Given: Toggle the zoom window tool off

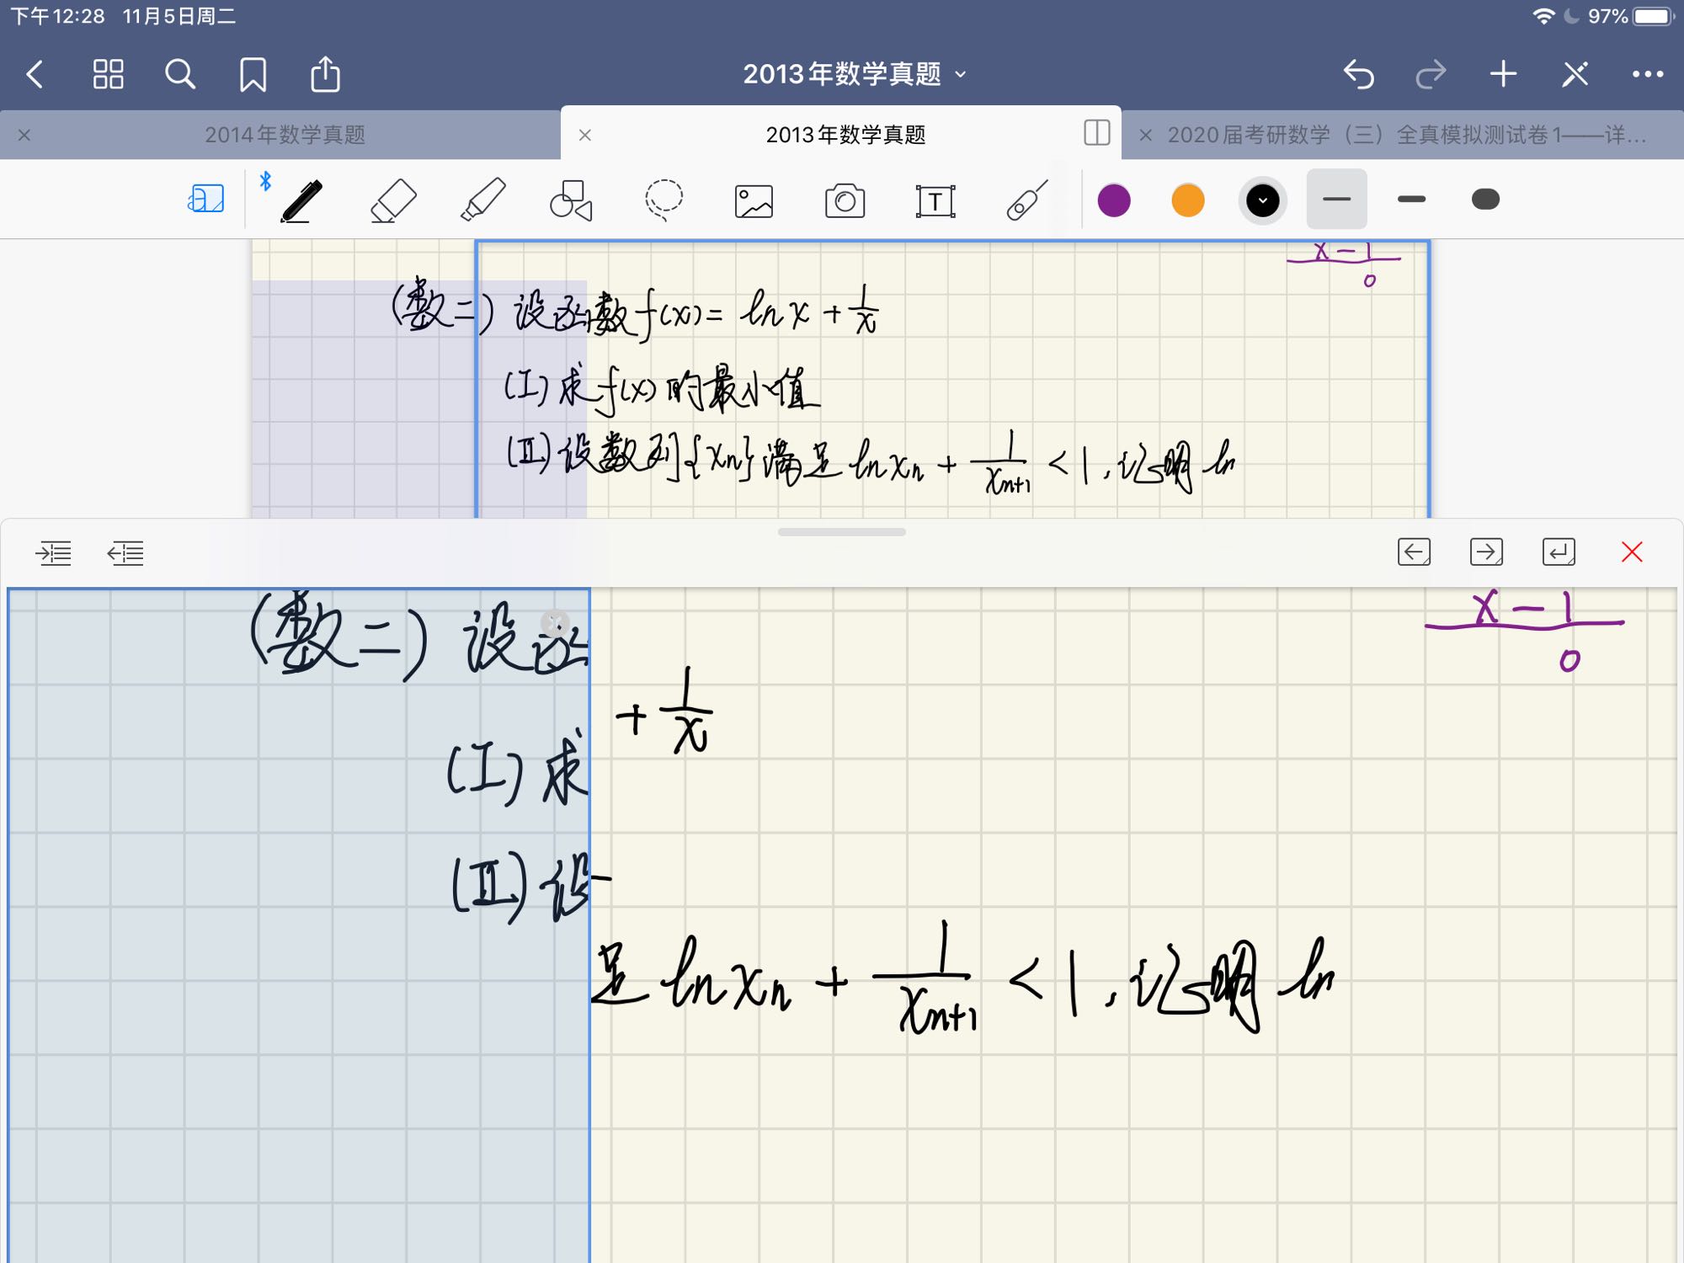Looking at the screenshot, I should click(205, 200).
